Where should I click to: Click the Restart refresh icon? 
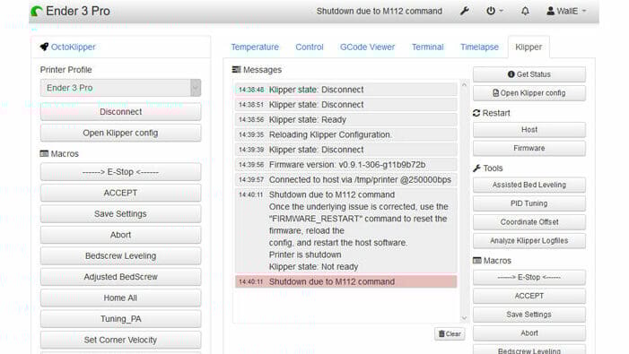[476, 113]
